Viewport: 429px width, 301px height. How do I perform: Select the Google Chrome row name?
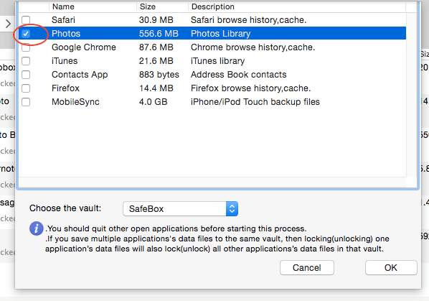pos(84,47)
